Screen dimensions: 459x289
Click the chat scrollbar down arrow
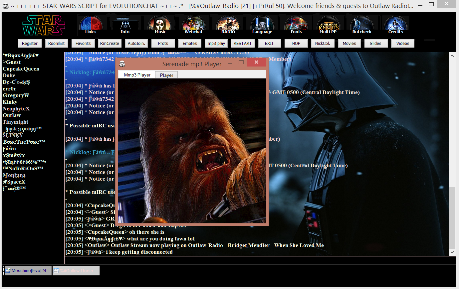pyautogui.click(x=452, y=252)
